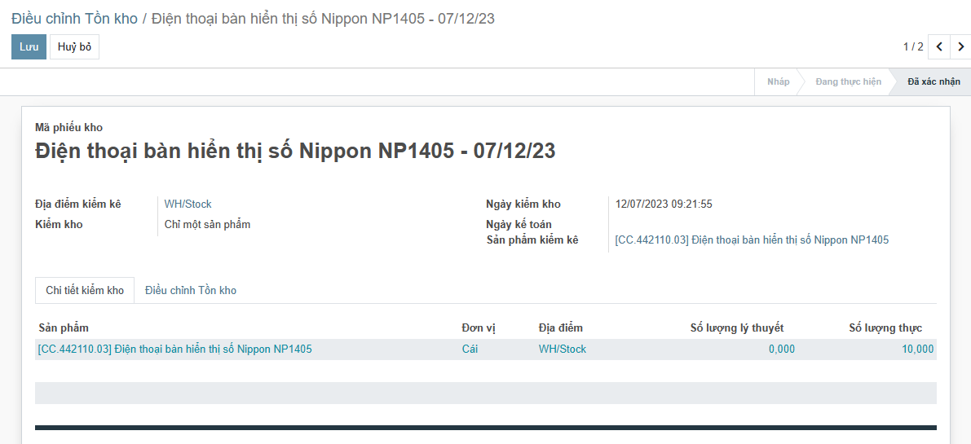This screenshot has height=444, width=971.
Task: Sort by Số lượng lý thuyết column
Action: (737, 328)
